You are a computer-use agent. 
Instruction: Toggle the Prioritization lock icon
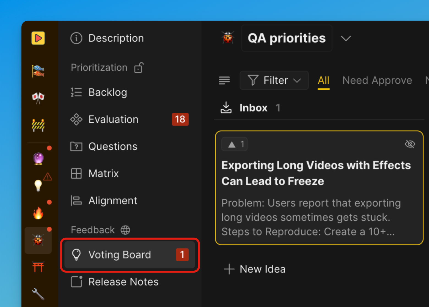(139, 68)
